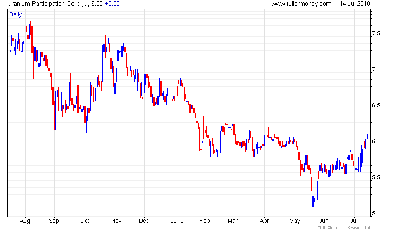Click the Uranium Participation Corp (U) title

click(49, 4)
